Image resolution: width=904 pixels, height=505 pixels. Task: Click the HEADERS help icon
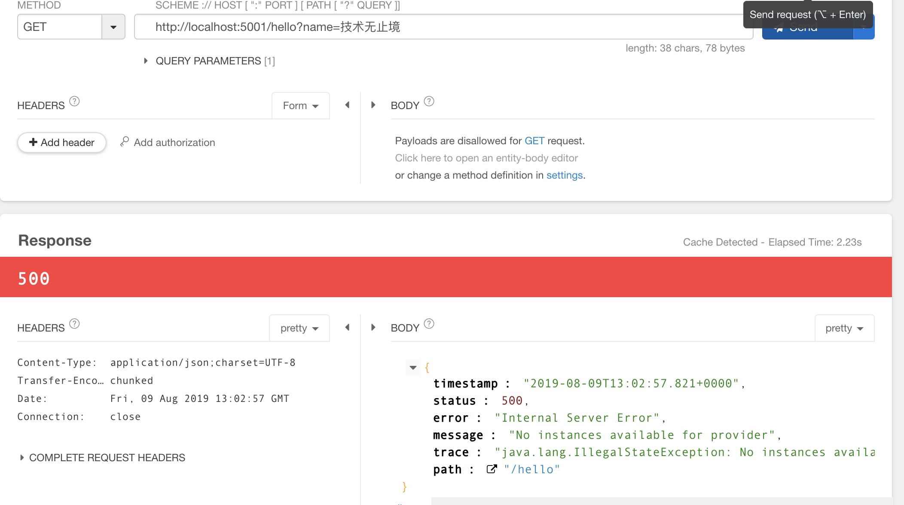click(x=74, y=101)
